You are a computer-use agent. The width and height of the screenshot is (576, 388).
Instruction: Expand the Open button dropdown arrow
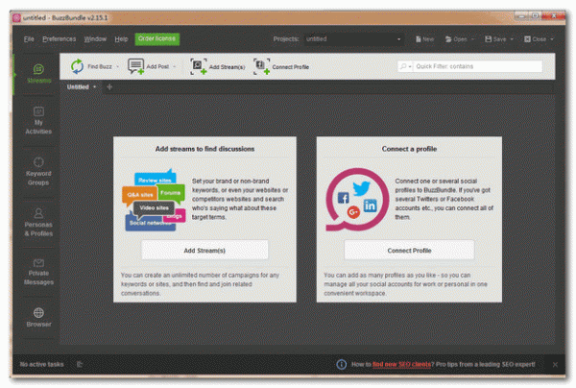pyautogui.click(x=472, y=39)
